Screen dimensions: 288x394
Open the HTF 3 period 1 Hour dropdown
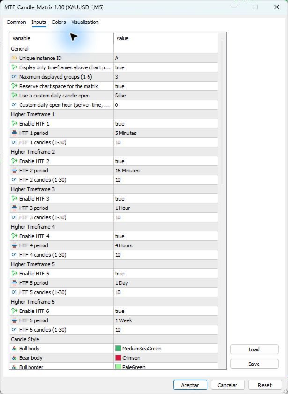pos(166,208)
